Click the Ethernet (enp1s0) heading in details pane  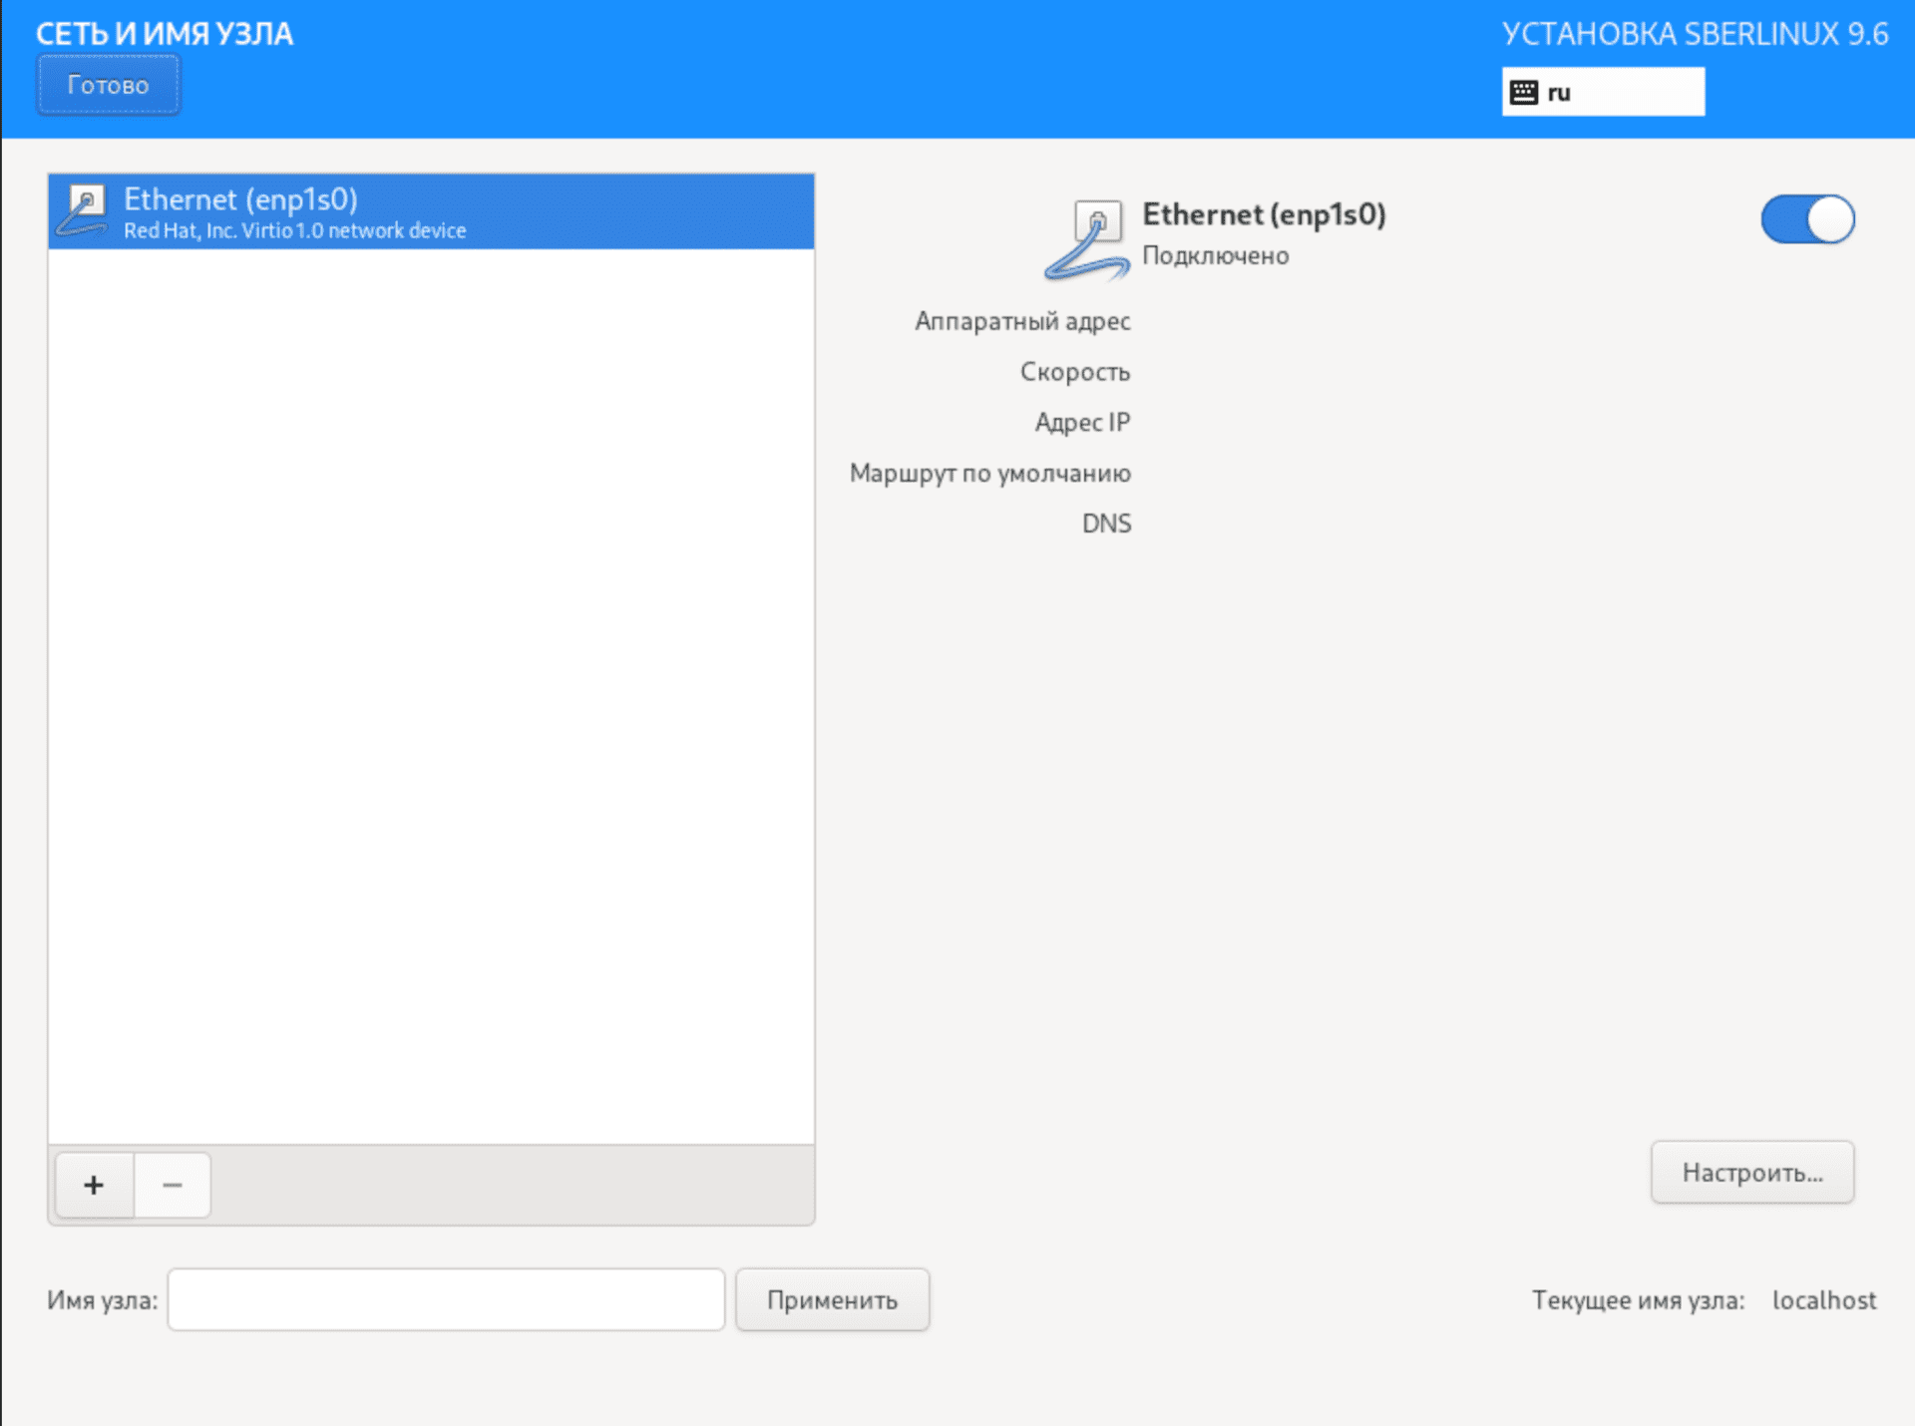[x=1264, y=214]
